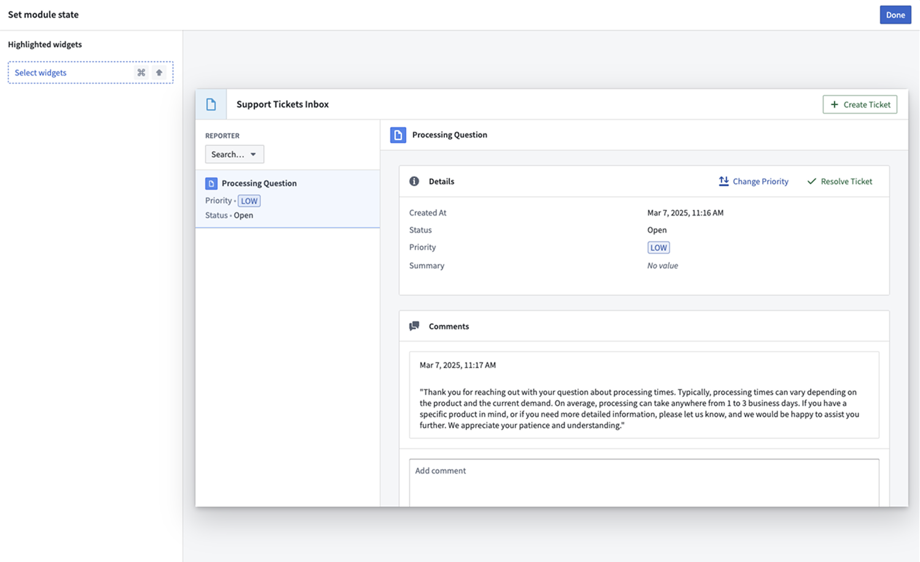Screen dimensions: 920x562
Task: Click the LOW priority tag in ticket list
Action: coord(249,201)
